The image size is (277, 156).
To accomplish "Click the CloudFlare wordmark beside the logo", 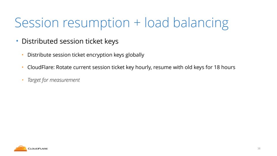I will pos(38,149).
